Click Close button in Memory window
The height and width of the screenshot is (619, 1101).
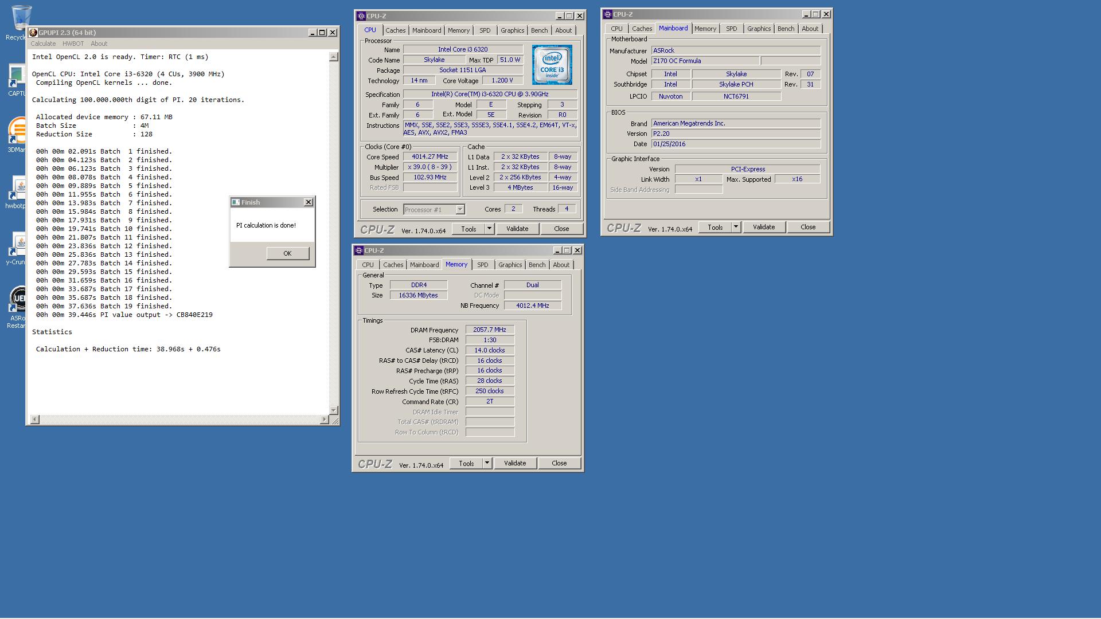coord(559,463)
